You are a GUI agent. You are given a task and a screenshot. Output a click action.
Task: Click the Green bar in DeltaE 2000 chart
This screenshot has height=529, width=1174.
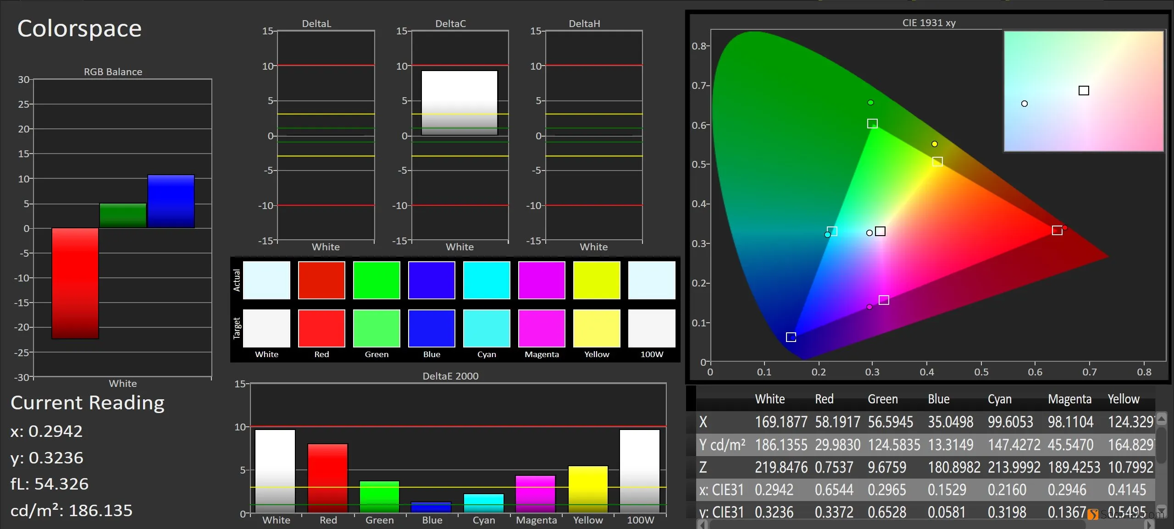click(380, 496)
